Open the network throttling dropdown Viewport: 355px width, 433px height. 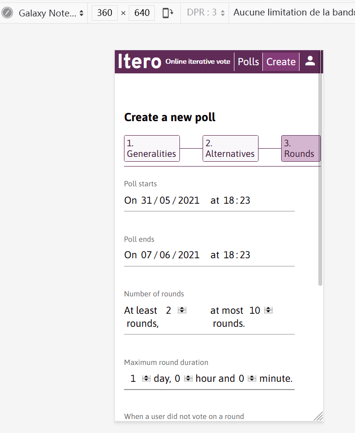click(291, 13)
